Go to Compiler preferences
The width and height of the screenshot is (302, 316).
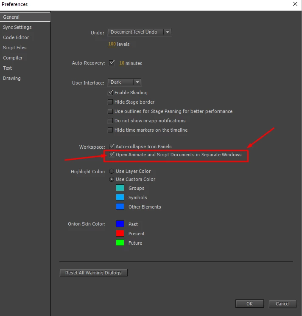13,58
